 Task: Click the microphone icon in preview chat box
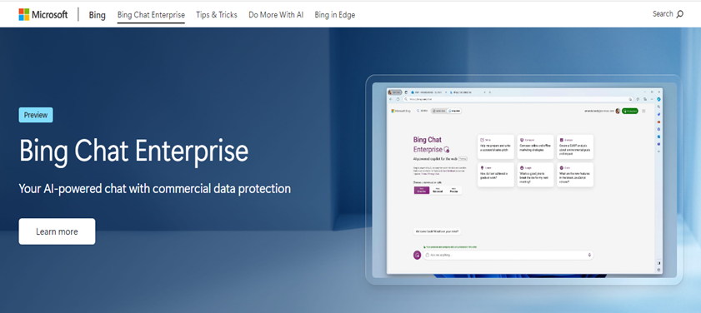point(589,255)
